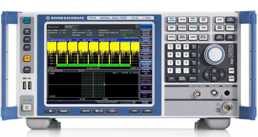Select Error Frequency softkey option
This screenshot has width=258, height=137.
(x=146, y=56)
